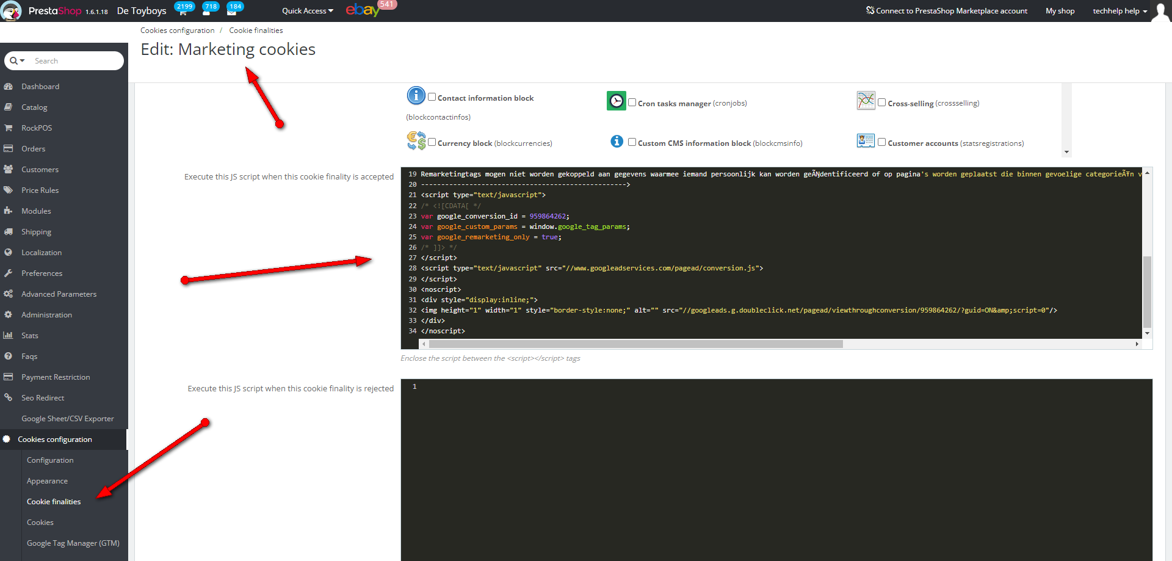Open the search filter dropdown arrow
The width and height of the screenshot is (1172, 561).
[18, 61]
